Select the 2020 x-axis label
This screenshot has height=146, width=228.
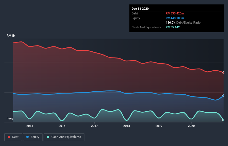point(191,126)
